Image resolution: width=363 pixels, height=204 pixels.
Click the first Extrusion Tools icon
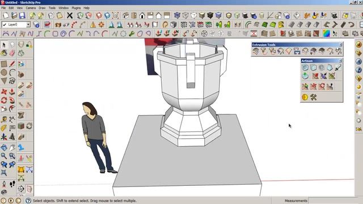(256, 51)
